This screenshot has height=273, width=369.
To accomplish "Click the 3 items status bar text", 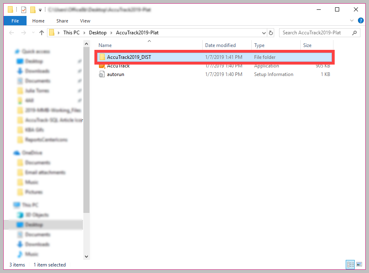I will coord(17,265).
